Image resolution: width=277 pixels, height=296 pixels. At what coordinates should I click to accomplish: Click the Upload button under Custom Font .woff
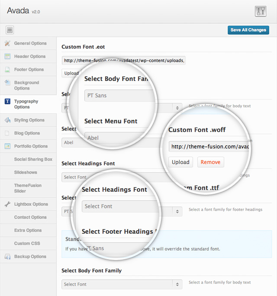(180, 162)
